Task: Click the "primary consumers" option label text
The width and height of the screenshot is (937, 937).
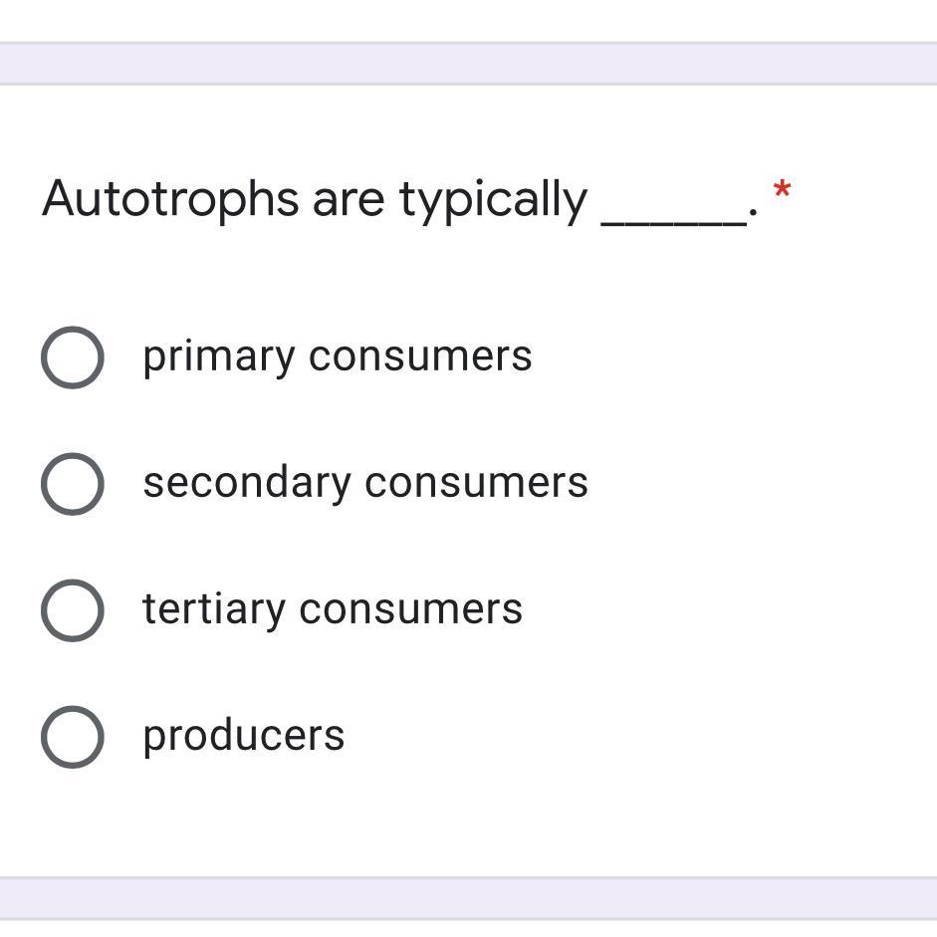Action: click(x=337, y=356)
